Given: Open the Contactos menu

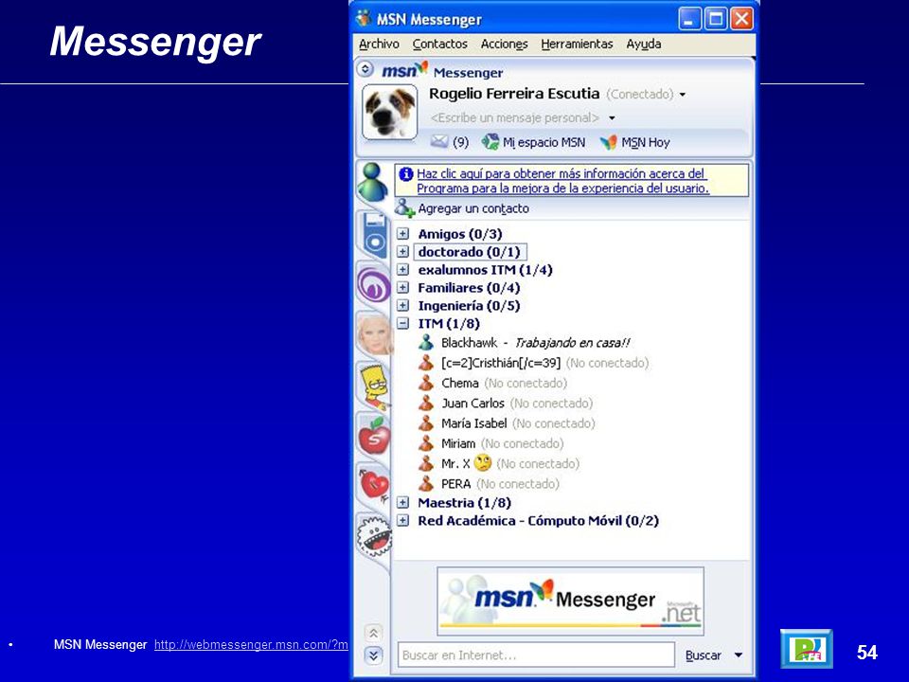Looking at the screenshot, I should tap(440, 45).
